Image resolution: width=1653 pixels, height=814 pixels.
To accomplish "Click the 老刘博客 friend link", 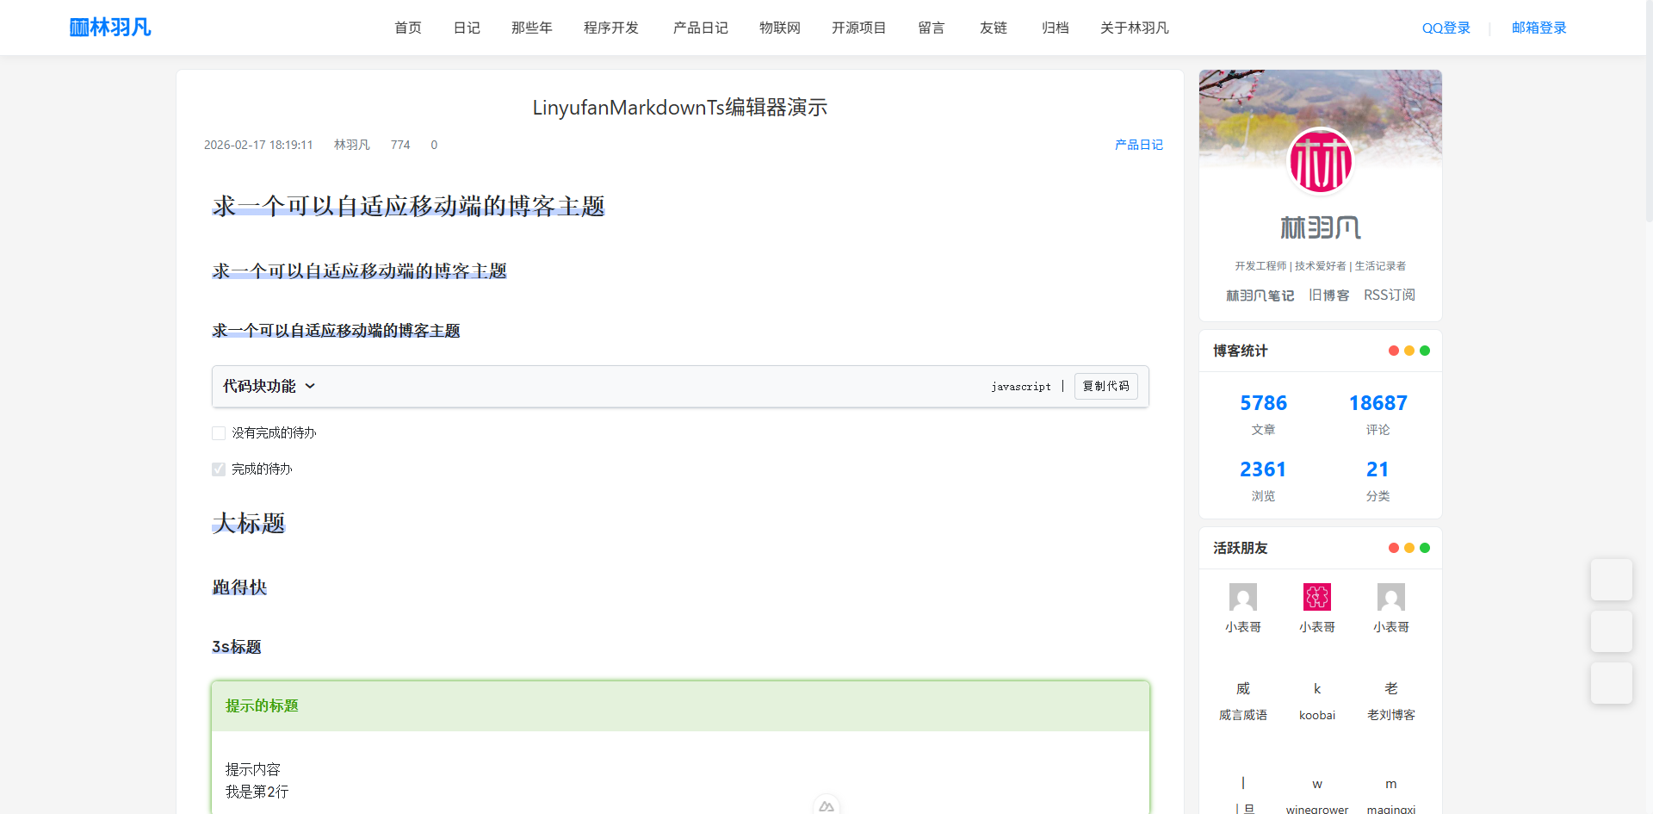I will pos(1391,715).
